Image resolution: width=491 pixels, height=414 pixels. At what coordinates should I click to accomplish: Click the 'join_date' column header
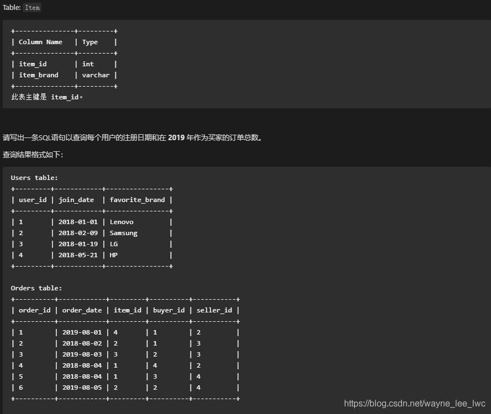(x=76, y=200)
